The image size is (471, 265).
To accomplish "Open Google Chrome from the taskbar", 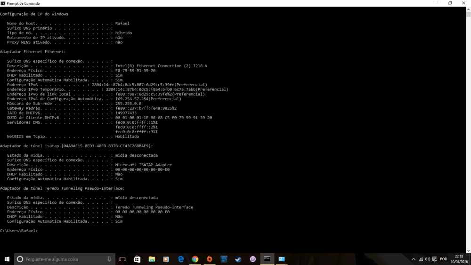I will coord(195,259).
